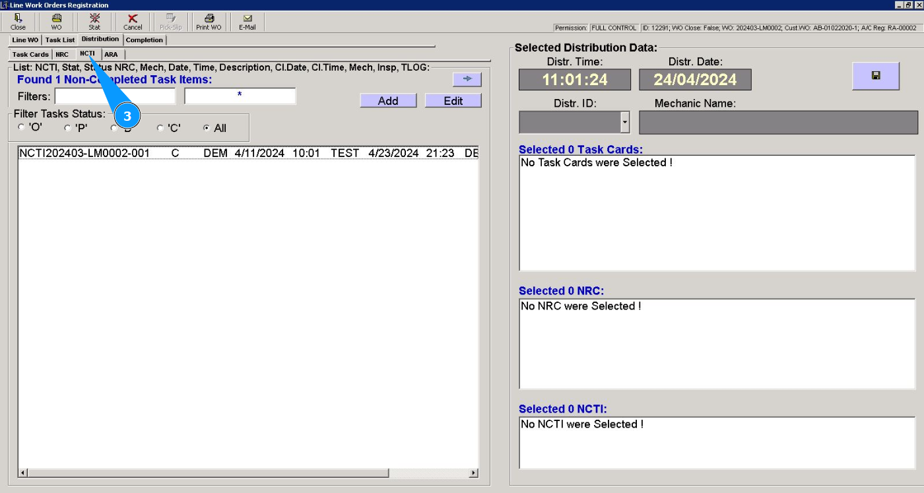Viewport: 924px width, 493px height.
Task: Click the Add button
Action: tap(388, 101)
